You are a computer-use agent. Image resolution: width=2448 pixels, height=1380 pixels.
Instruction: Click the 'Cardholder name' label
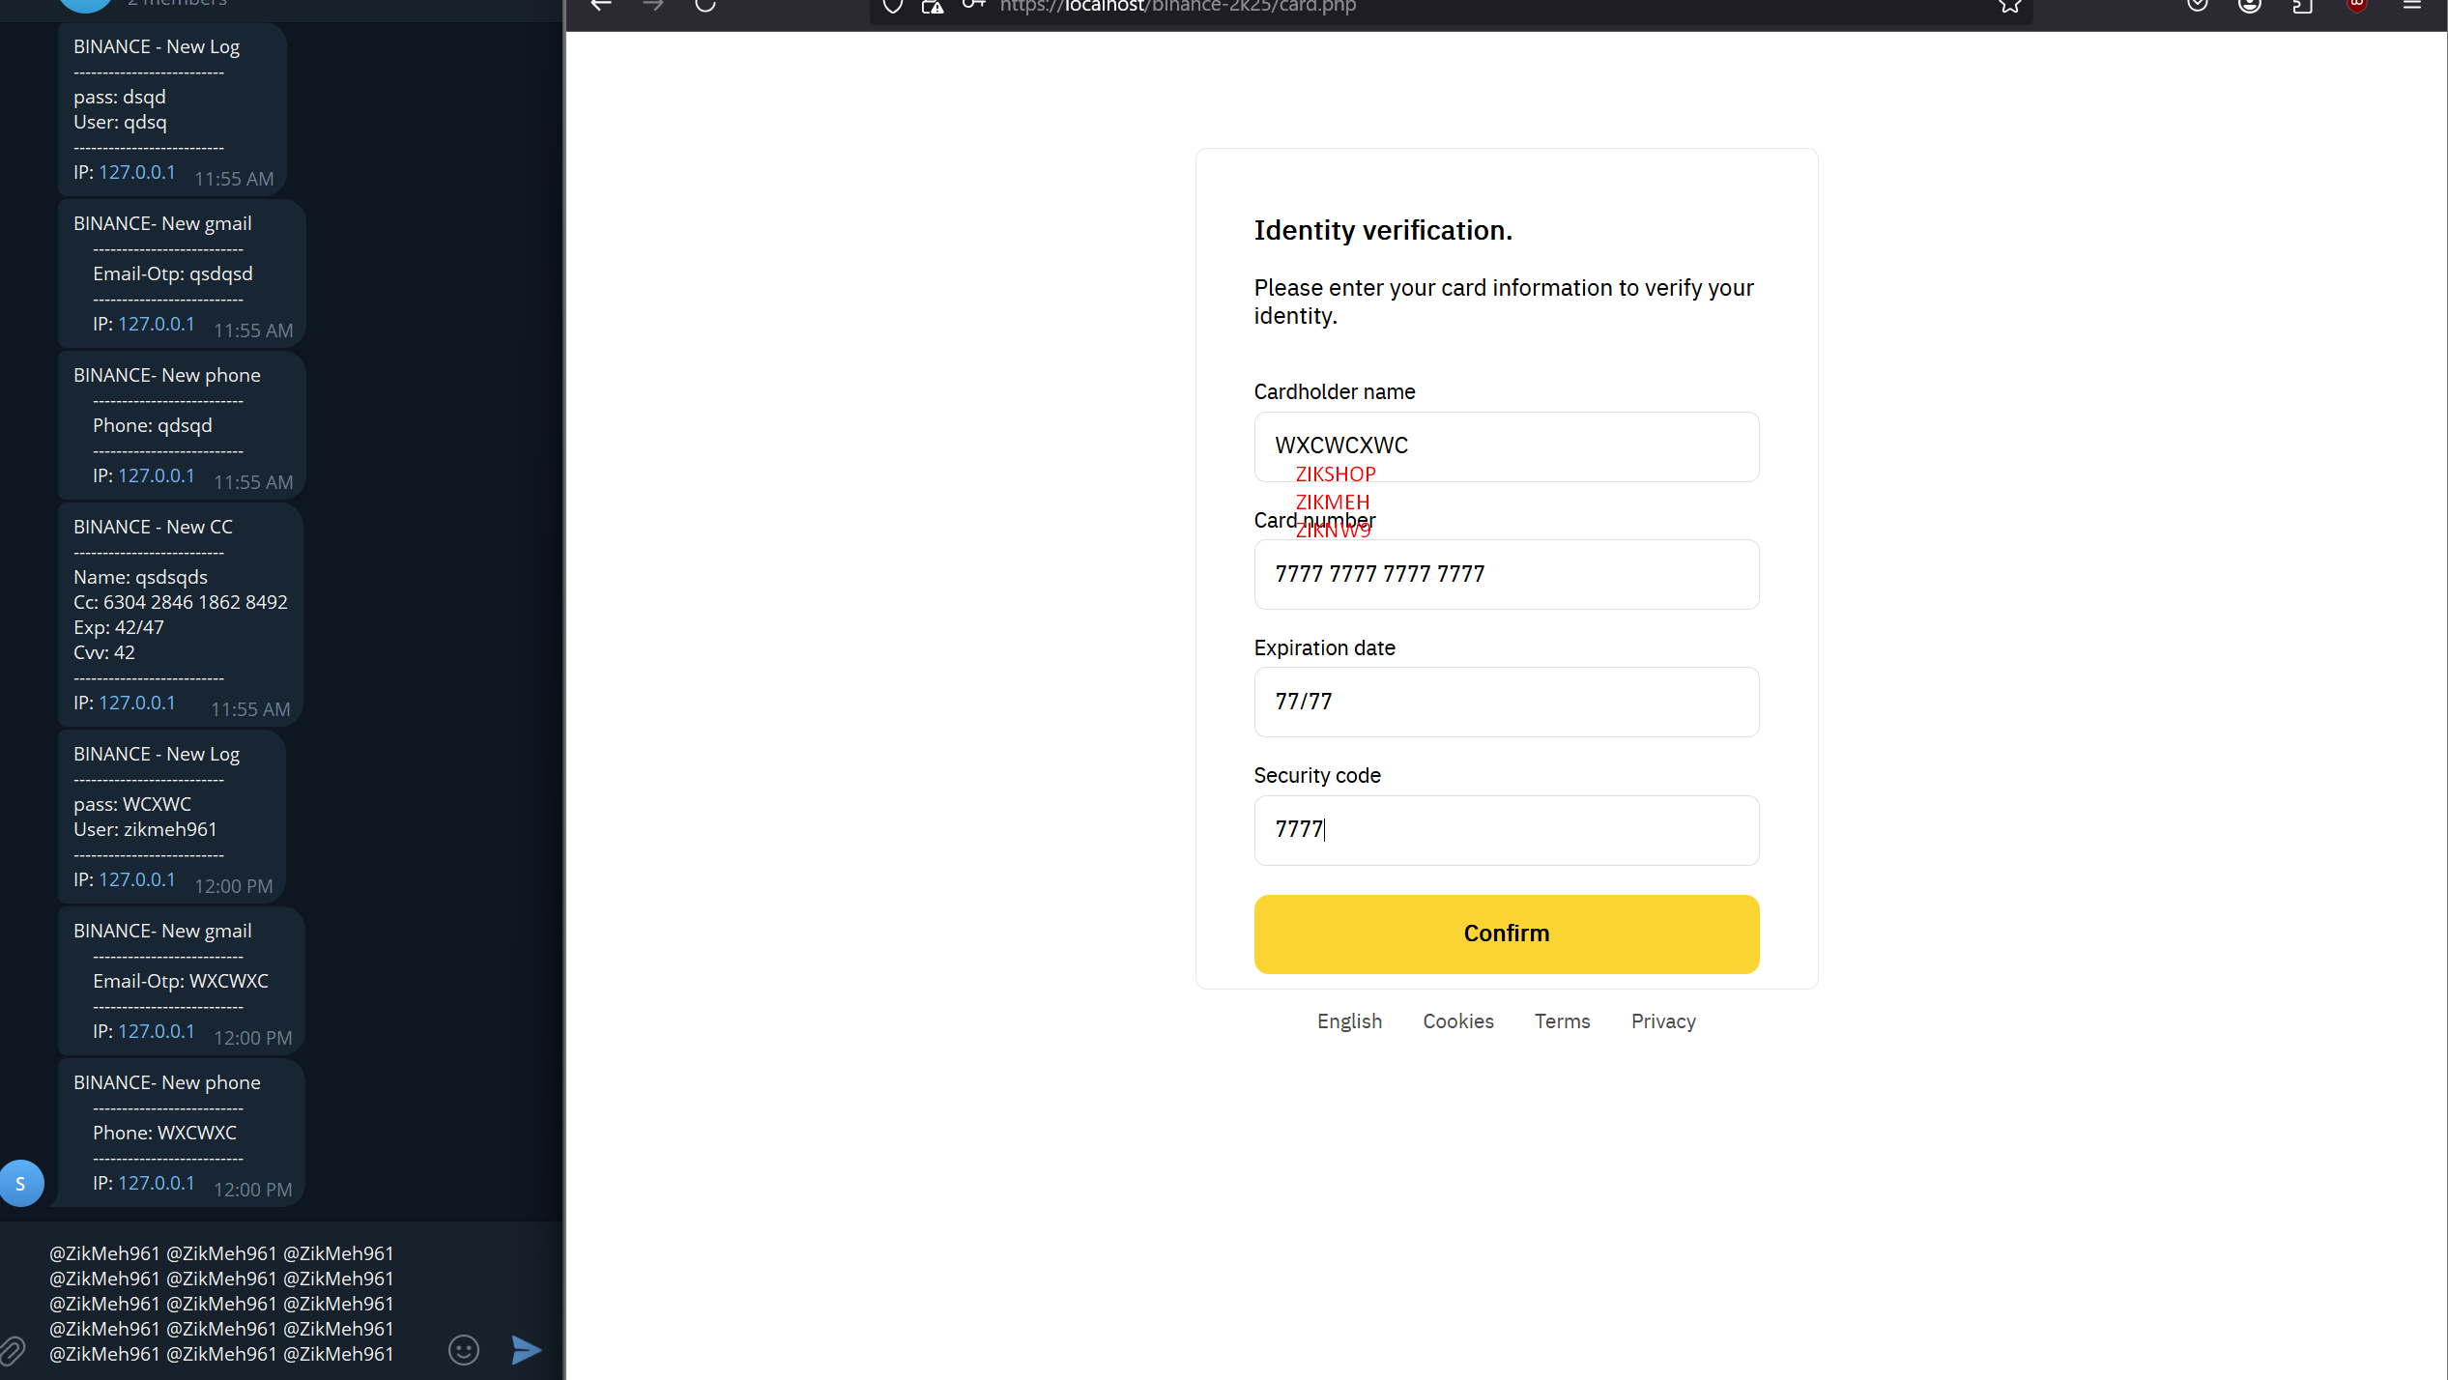pos(1334,391)
